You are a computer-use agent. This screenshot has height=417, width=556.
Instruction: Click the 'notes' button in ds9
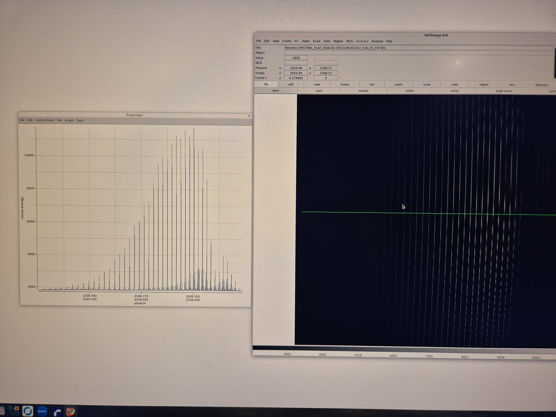pos(409,91)
